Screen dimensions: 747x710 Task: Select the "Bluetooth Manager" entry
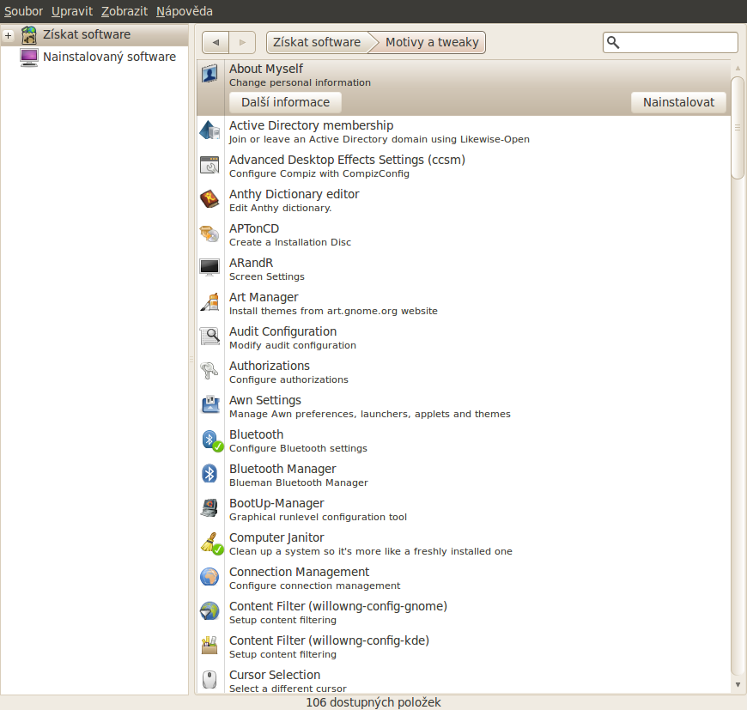[x=464, y=475]
